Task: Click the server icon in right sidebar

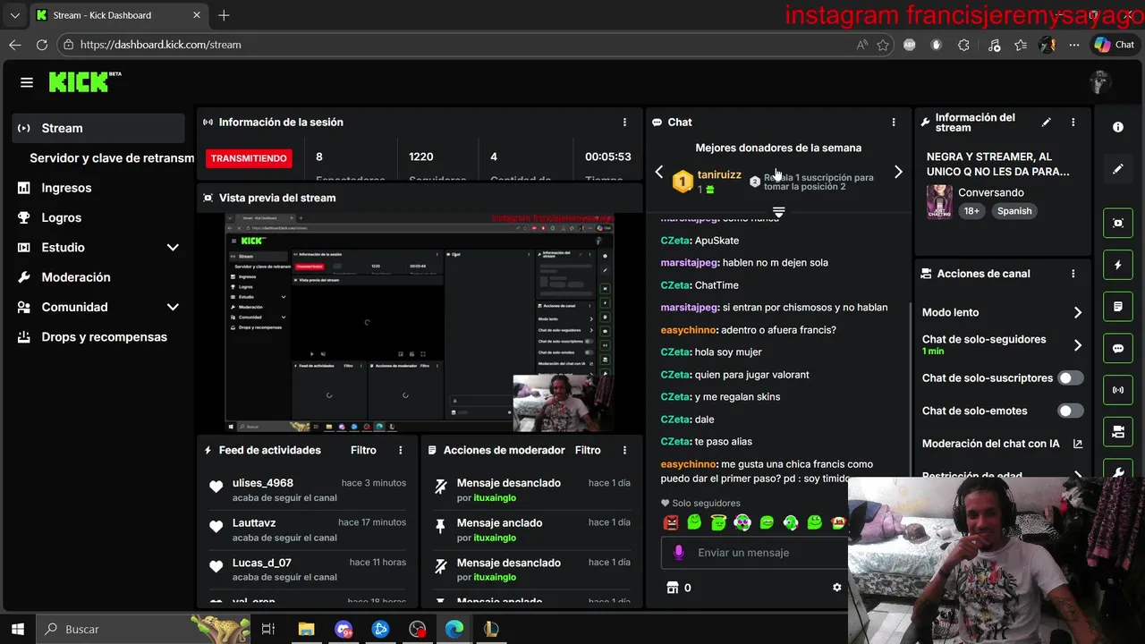Action: 1118,432
